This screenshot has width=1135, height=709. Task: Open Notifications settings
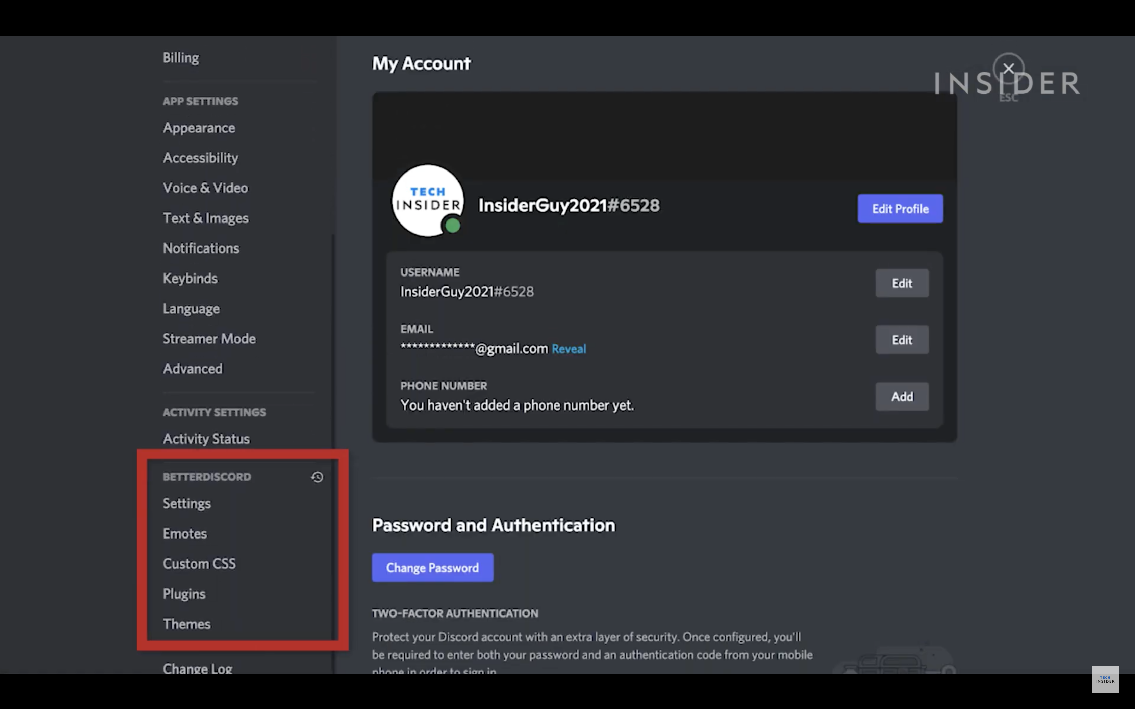coord(201,248)
